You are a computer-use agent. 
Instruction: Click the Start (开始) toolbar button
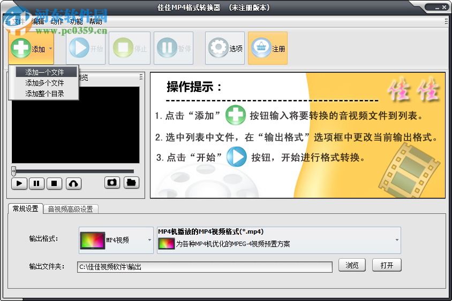(x=86, y=48)
